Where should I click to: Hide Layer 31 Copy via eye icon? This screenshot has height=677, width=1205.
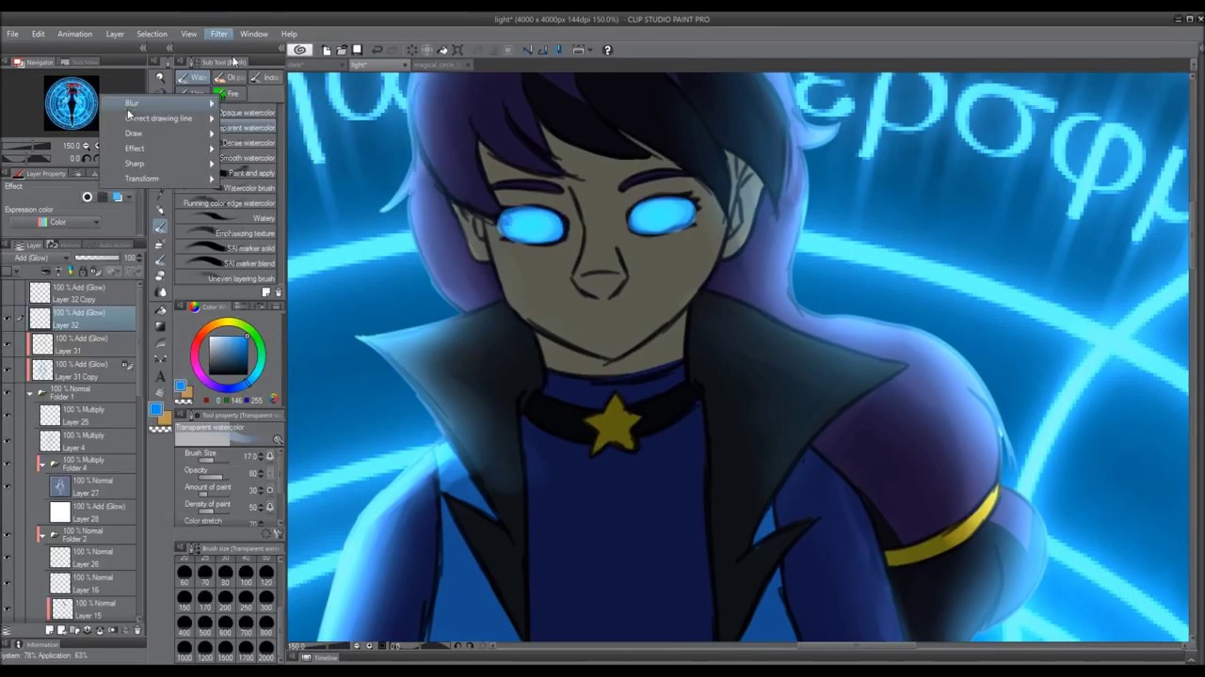8,370
